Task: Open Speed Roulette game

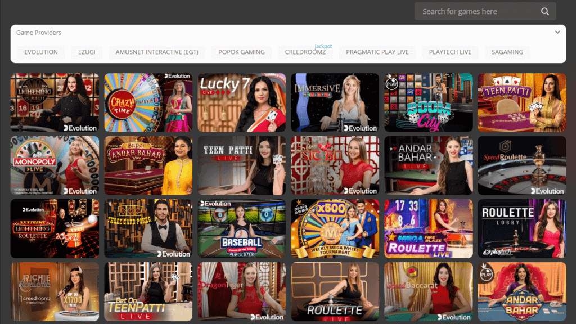Action: pyautogui.click(x=521, y=165)
